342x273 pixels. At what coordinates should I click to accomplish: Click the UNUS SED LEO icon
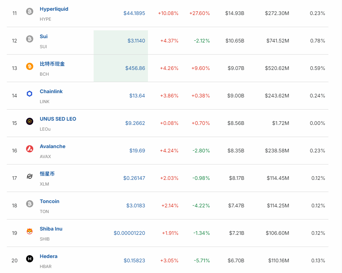tap(30, 121)
